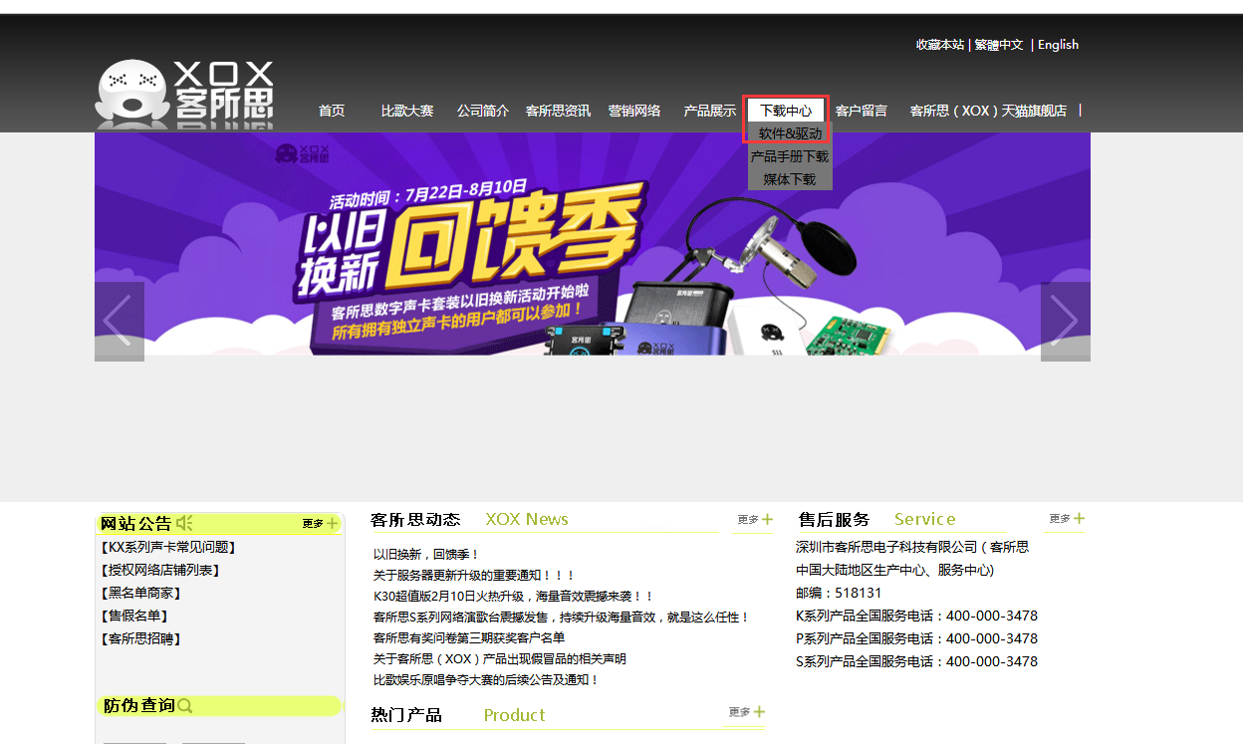This screenshot has width=1243, height=744.
Task: Select 软件&驱动 from the dropdown
Action: tap(790, 133)
